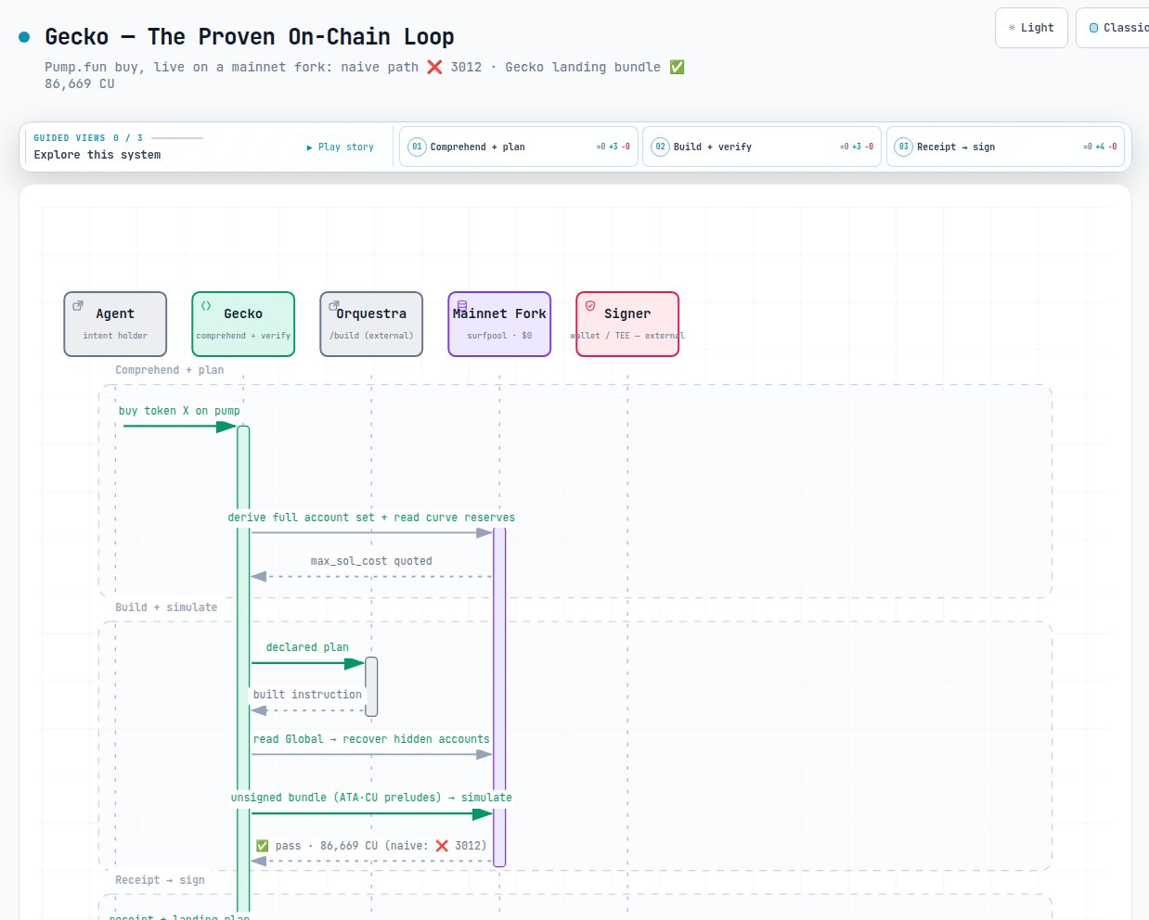Click 'derive full account set + read curve reserves' message
The image size is (1149, 920).
point(371,517)
